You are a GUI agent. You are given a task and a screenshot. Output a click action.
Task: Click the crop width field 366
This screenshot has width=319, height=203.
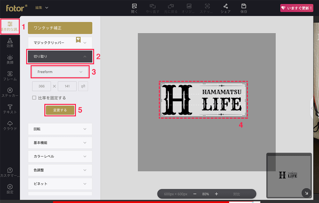coord(41,86)
